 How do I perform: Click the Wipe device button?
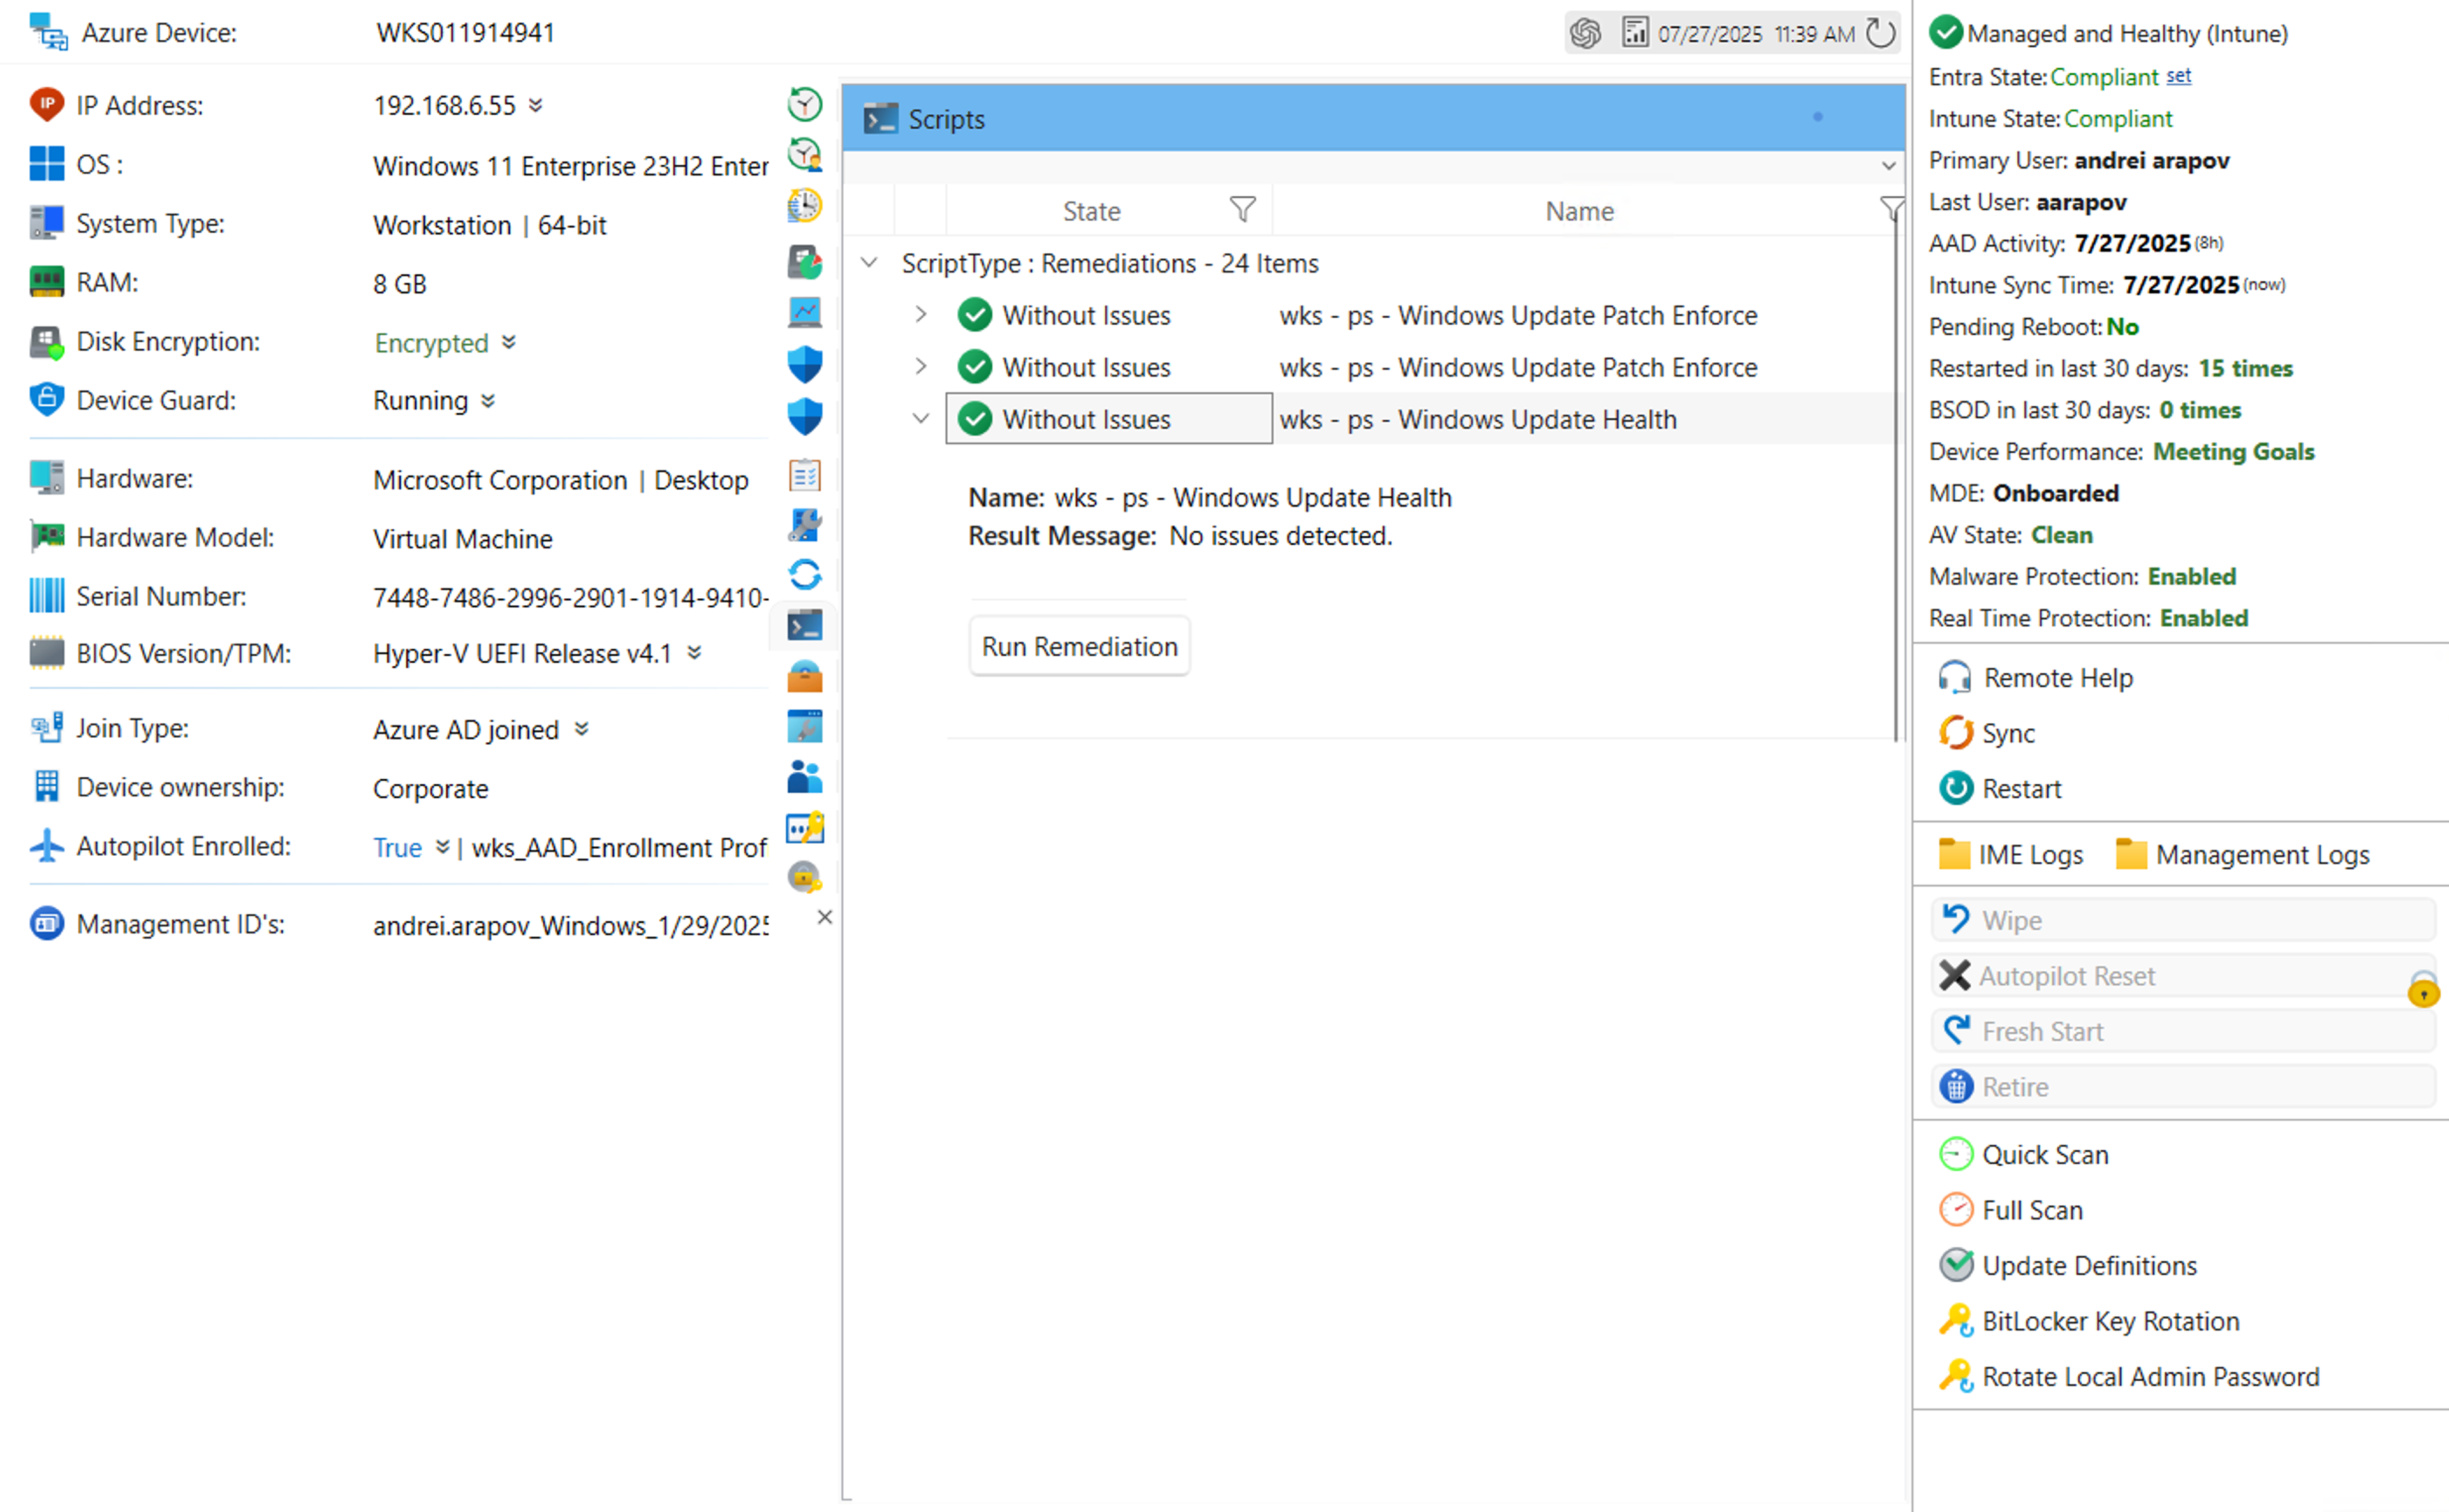click(2182, 919)
